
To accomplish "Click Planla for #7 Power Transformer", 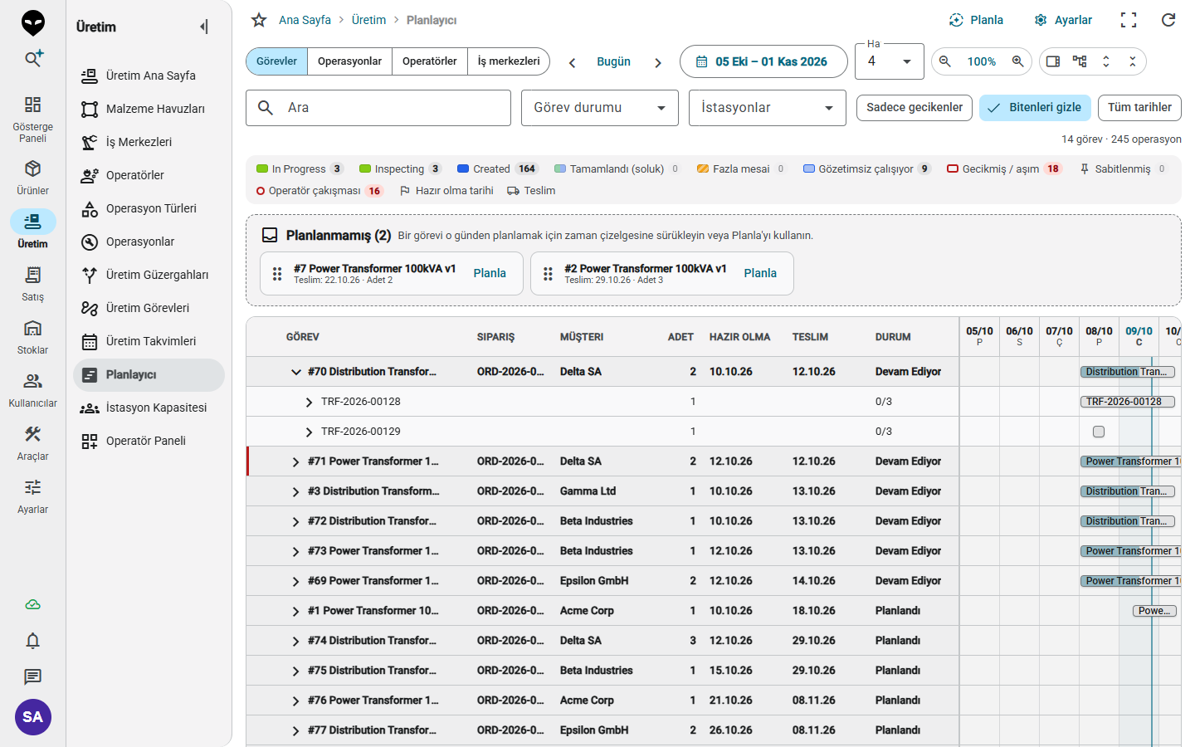I will pos(490,273).
